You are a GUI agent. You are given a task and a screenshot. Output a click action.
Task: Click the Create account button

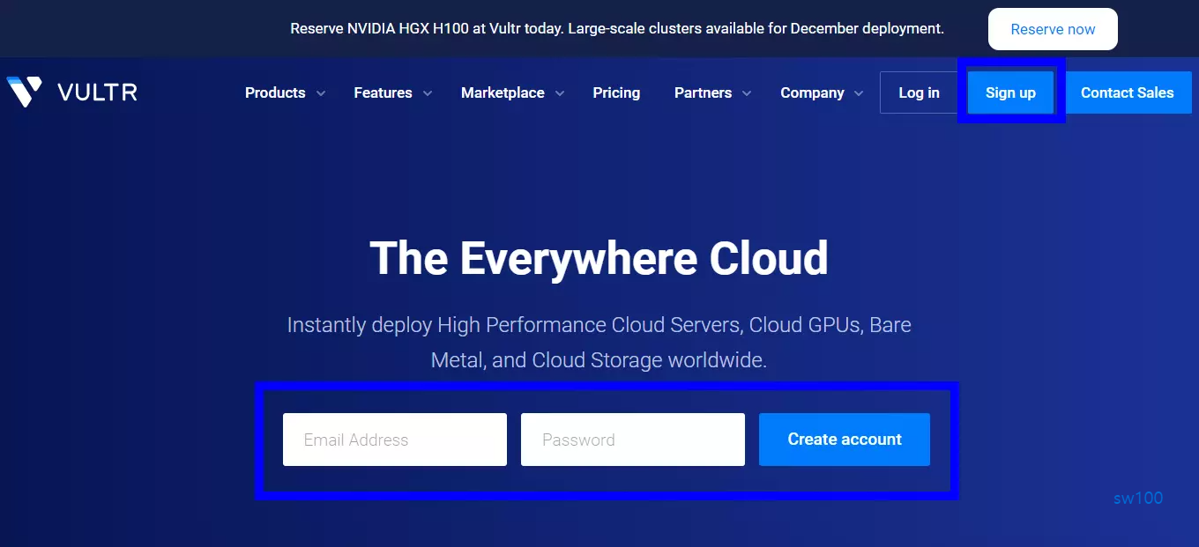[844, 440]
